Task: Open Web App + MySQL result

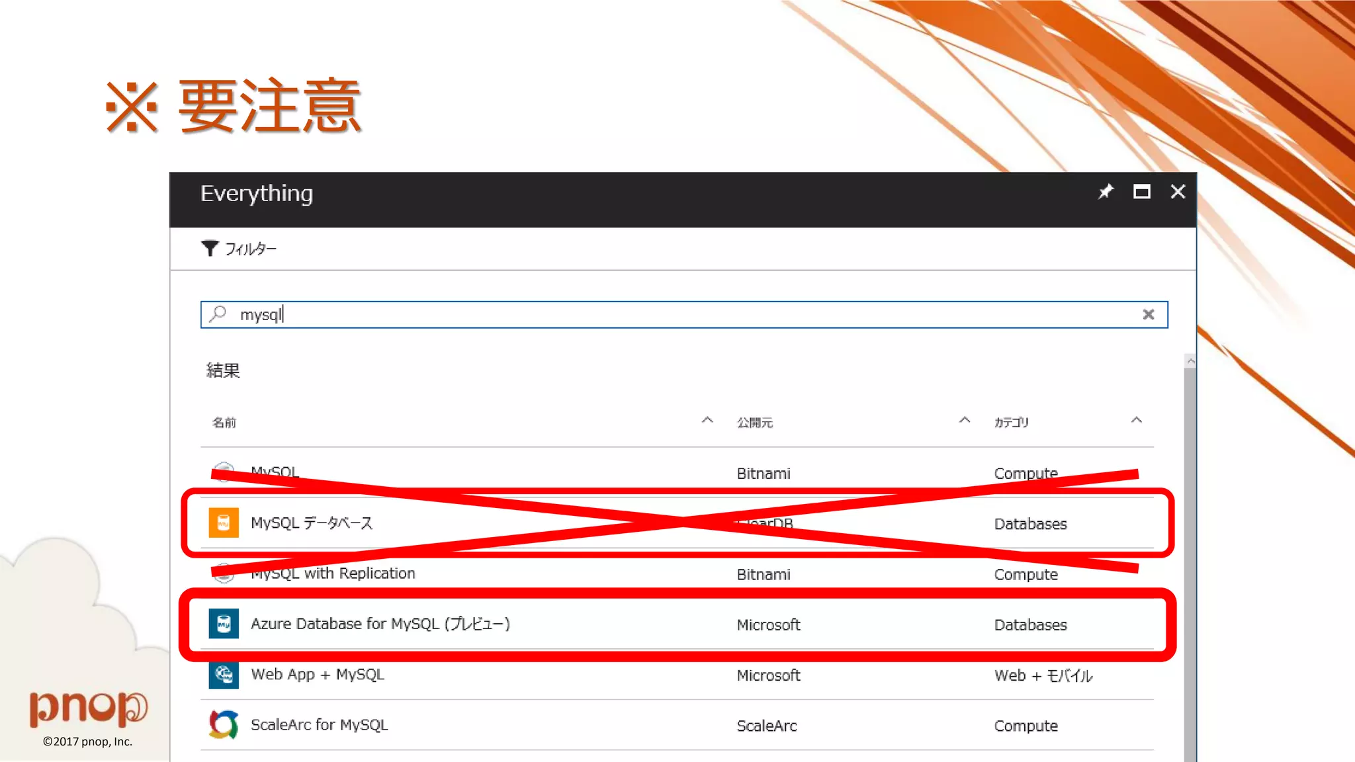Action: [x=318, y=675]
